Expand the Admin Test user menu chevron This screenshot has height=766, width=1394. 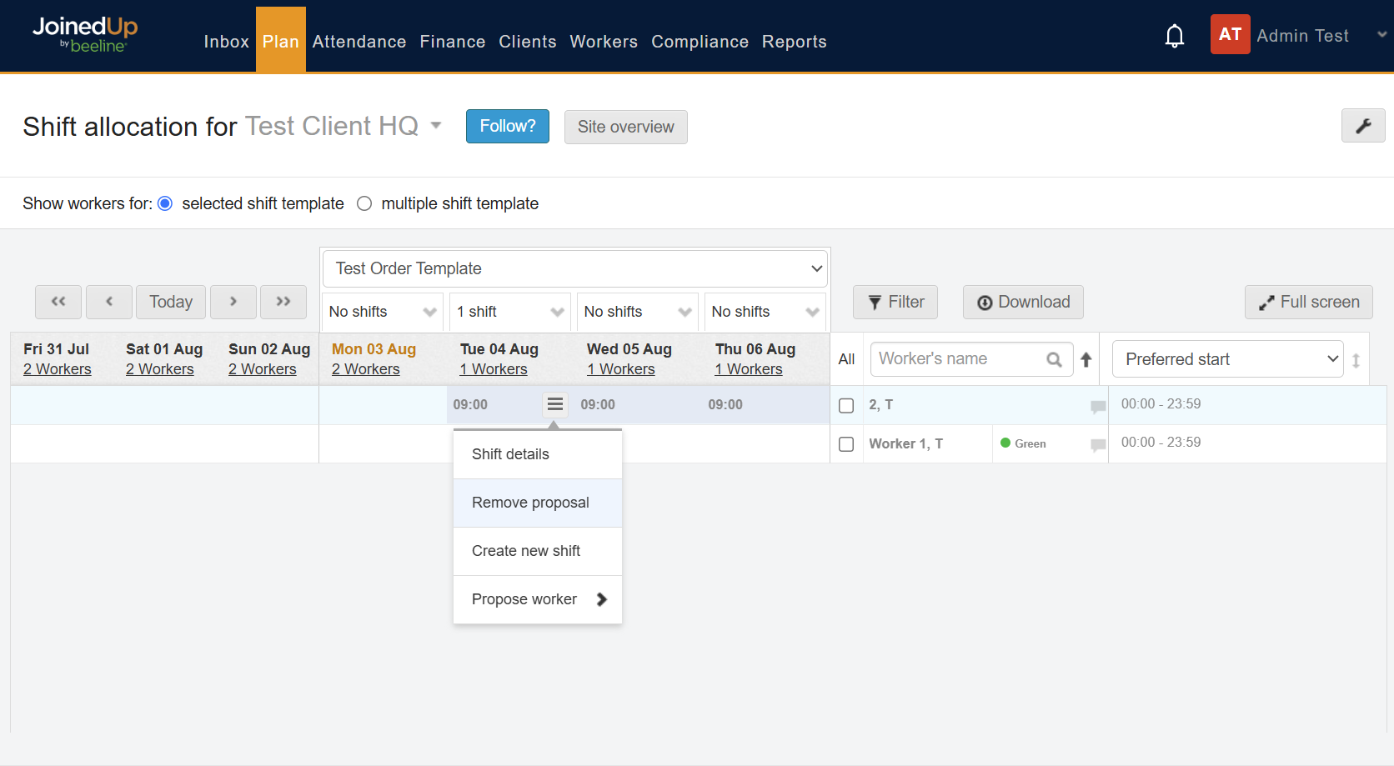tap(1381, 35)
